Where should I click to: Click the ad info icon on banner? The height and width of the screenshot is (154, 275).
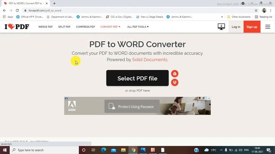(206, 98)
